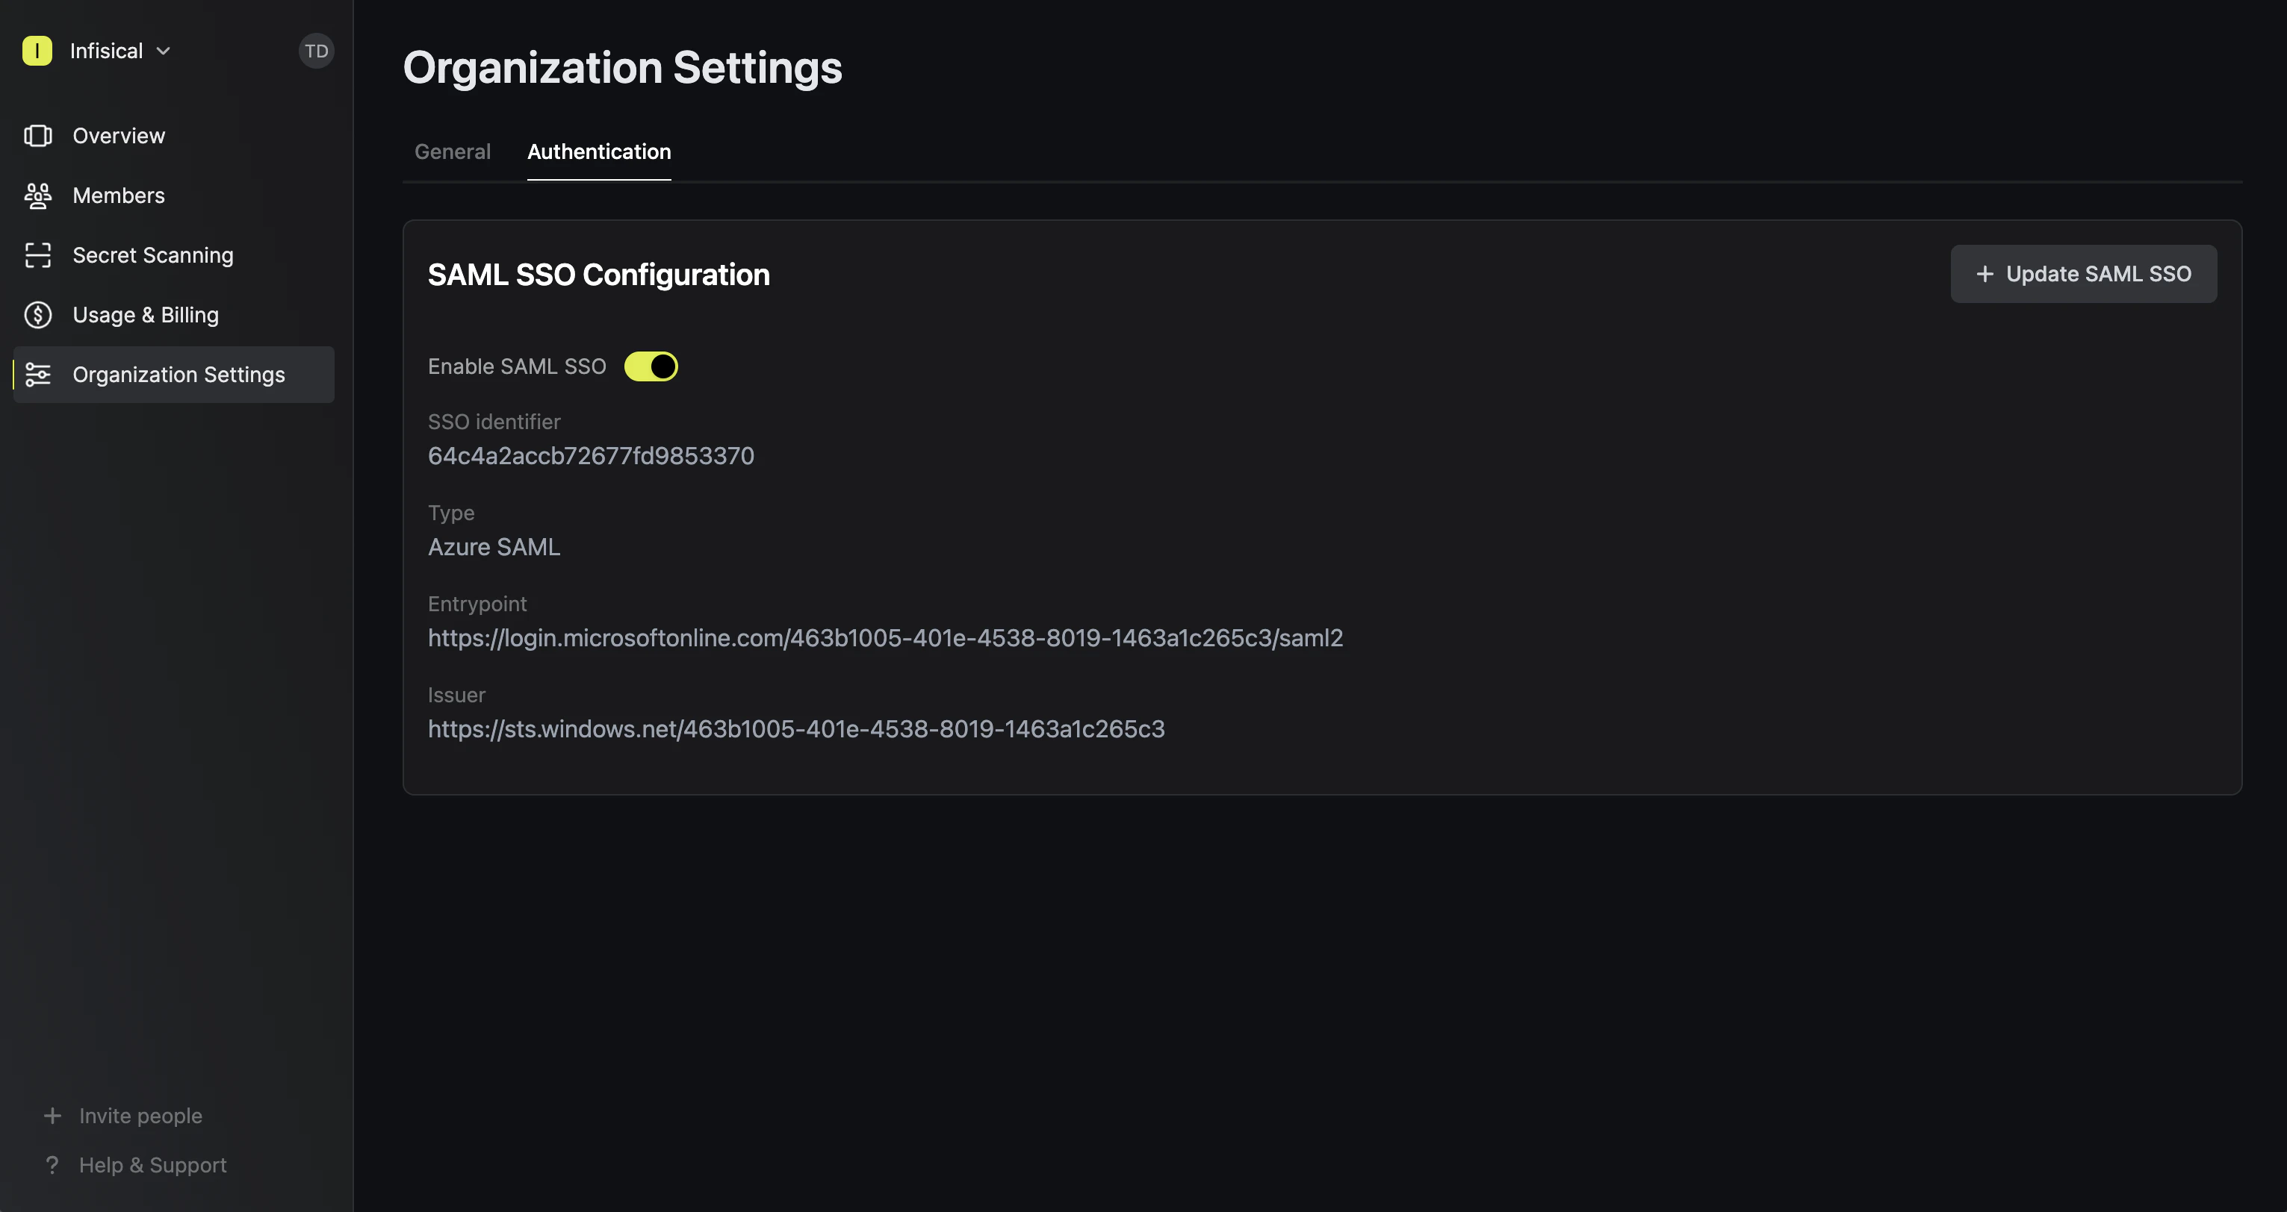The image size is (2287, 1212).
Task: Select Organization Settings in sidebar
Action: [x=174, y=375]
